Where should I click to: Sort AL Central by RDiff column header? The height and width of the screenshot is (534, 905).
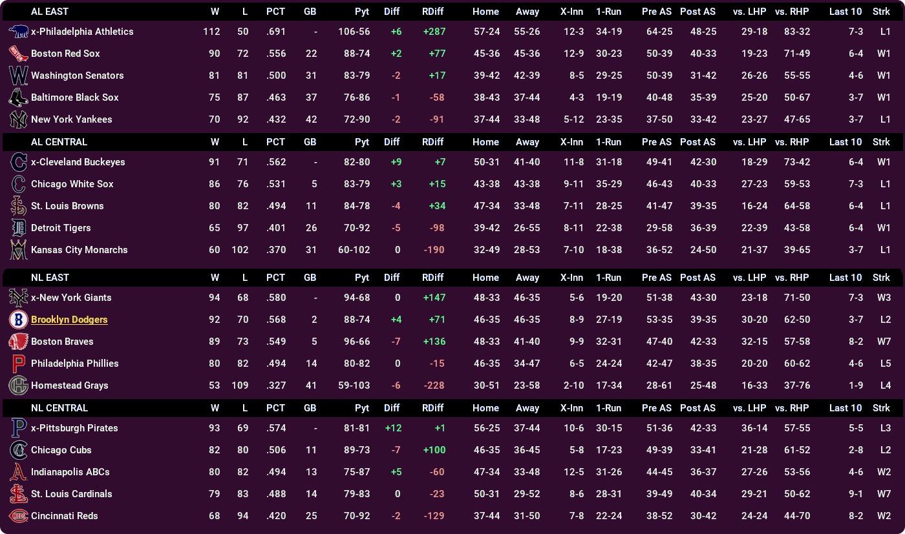point(432,142)
